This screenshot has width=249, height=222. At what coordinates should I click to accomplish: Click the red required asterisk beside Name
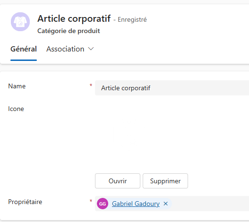[x=91, y=85]
